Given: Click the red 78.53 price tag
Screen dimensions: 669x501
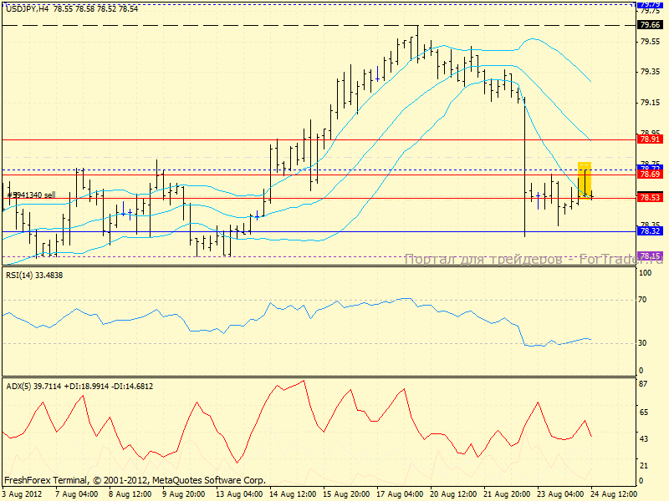Looking at the screenshot, I should 650,198.
